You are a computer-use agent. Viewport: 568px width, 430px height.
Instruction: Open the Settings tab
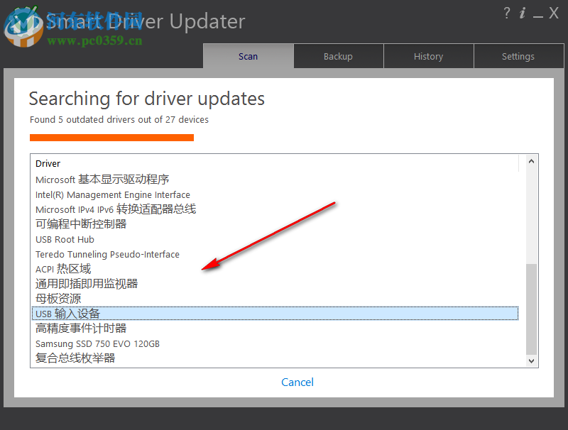pos(518,56)
